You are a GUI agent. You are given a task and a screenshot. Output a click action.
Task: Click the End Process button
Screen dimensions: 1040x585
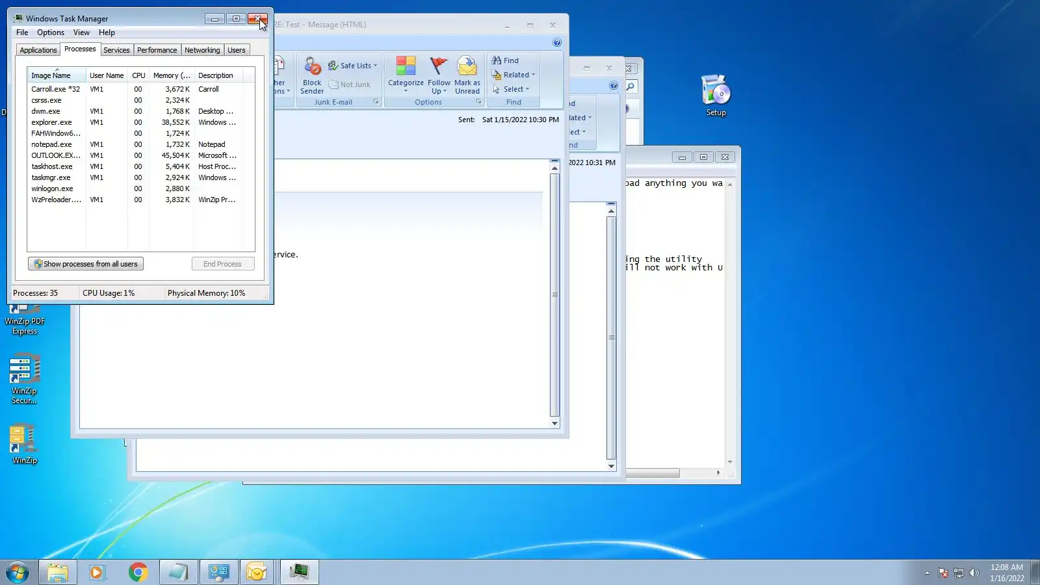(x=223, y=264)
